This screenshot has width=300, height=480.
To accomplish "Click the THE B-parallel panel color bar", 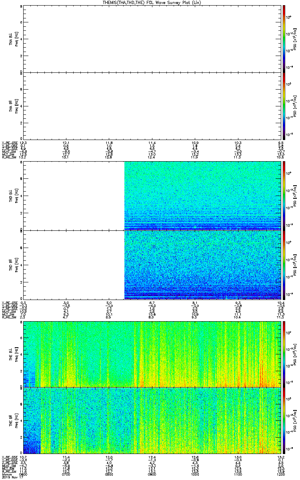I will coord(284,420).
